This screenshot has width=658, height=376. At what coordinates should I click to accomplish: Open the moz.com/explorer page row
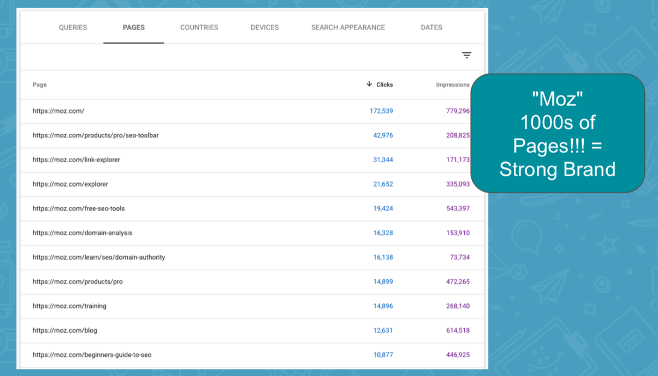coord(70,184)
